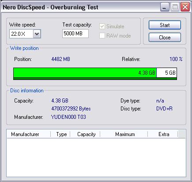This screenshot has height=182, width=192.
Task: Click the green write position progress bar
Action: click(x=85, y=73)
